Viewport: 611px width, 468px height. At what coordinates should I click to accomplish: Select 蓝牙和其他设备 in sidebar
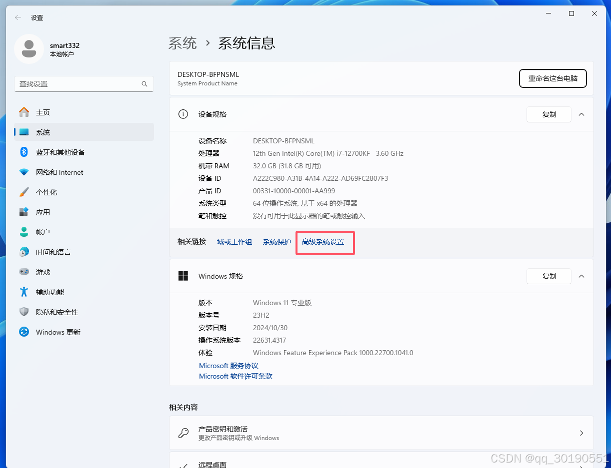click(x=84, y=152)
